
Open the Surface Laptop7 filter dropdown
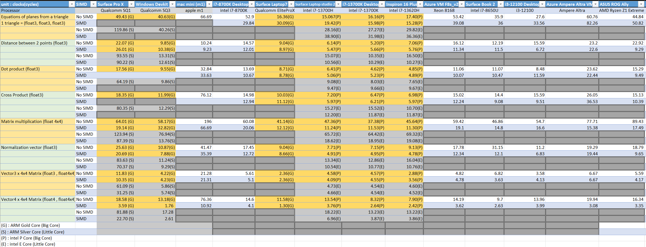click(291, 4)
